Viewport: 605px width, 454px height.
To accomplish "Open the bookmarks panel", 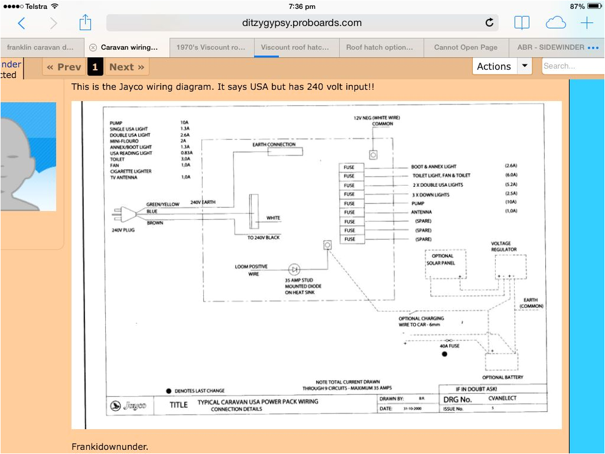I will [522, 22].
